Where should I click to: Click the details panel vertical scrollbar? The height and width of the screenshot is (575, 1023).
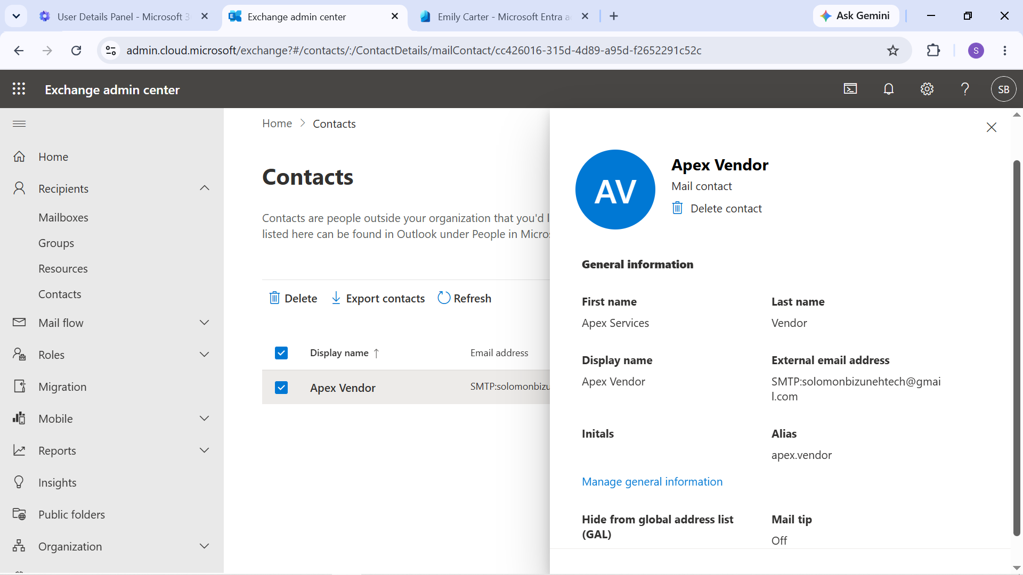pos(1017,347)
